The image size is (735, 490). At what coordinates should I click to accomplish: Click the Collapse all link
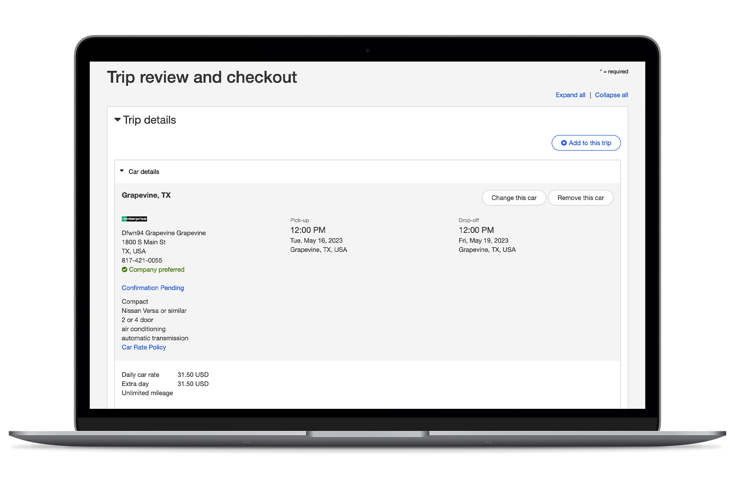pyautogui.click(x=611, y=95)
